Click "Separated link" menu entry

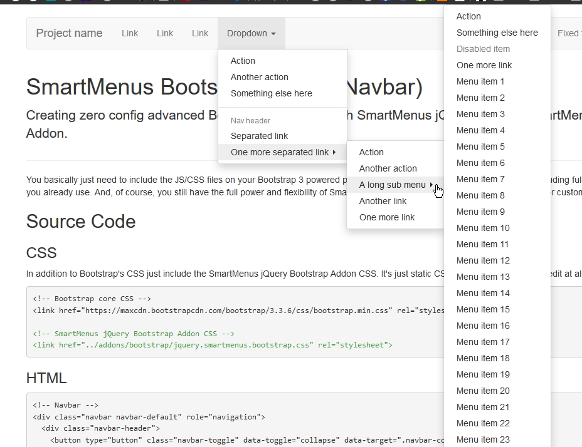pos(260,136)
